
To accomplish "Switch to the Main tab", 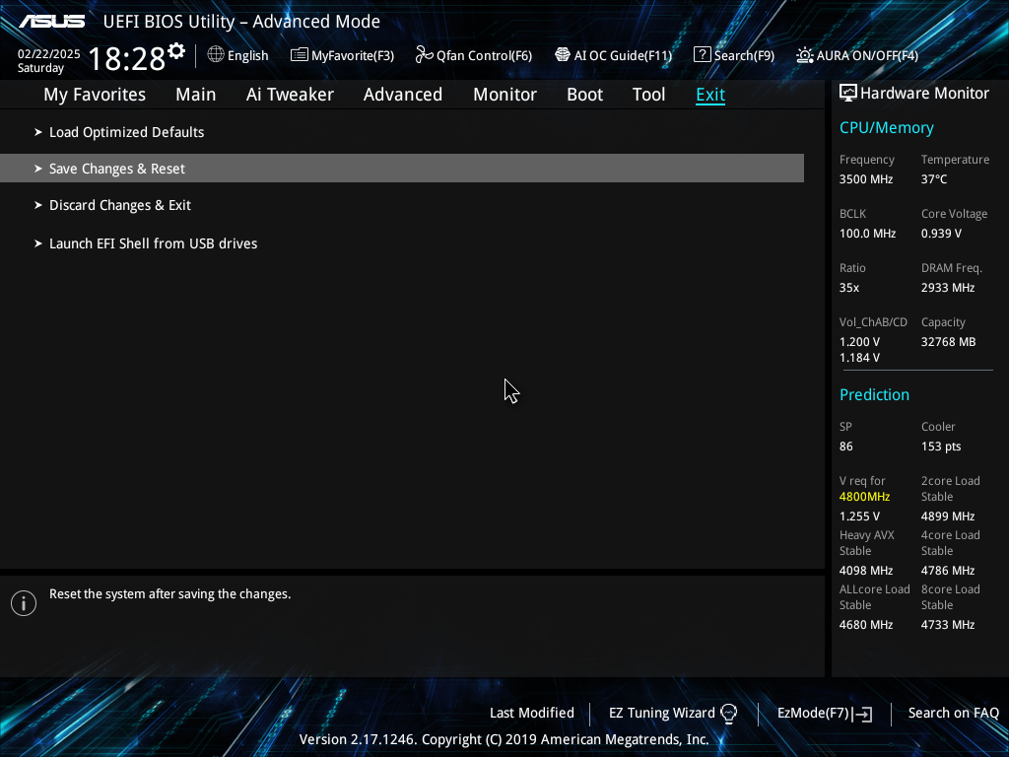I will (196, 95).
